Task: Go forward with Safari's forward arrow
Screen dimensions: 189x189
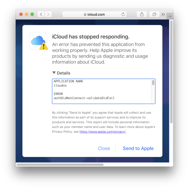Action: pyautogui.click(x=48, y=14)
